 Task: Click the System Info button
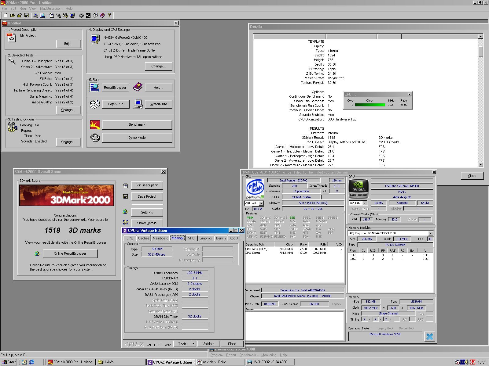point(158,104)
